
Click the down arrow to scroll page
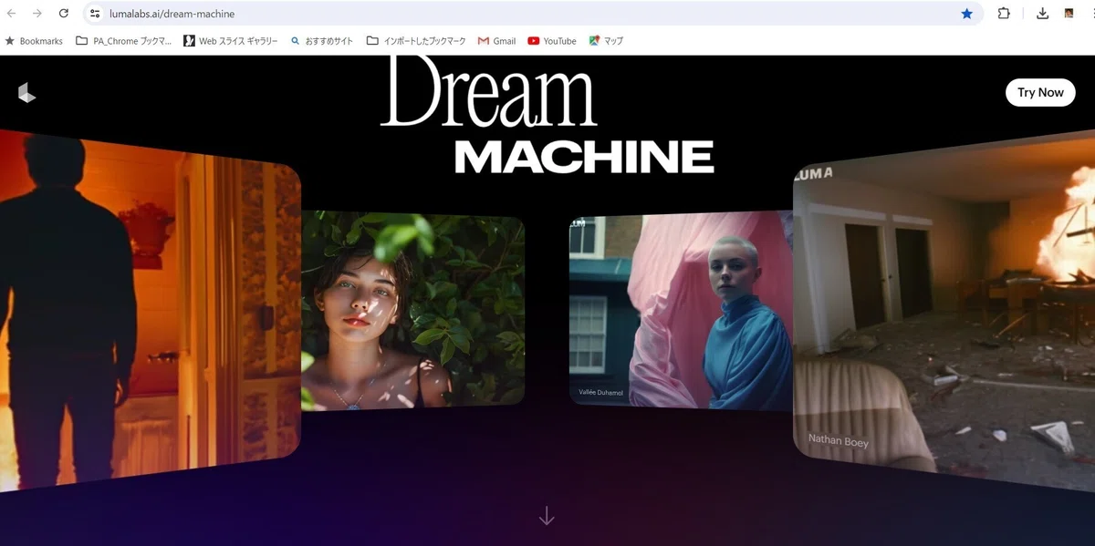(x=547, y=516)
